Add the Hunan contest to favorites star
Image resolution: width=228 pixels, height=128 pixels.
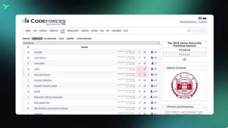click(x=185, y=59)
